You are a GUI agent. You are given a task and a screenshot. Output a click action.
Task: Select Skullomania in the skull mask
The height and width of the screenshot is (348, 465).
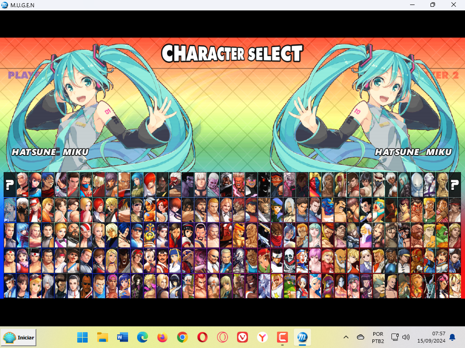point(290,261)
